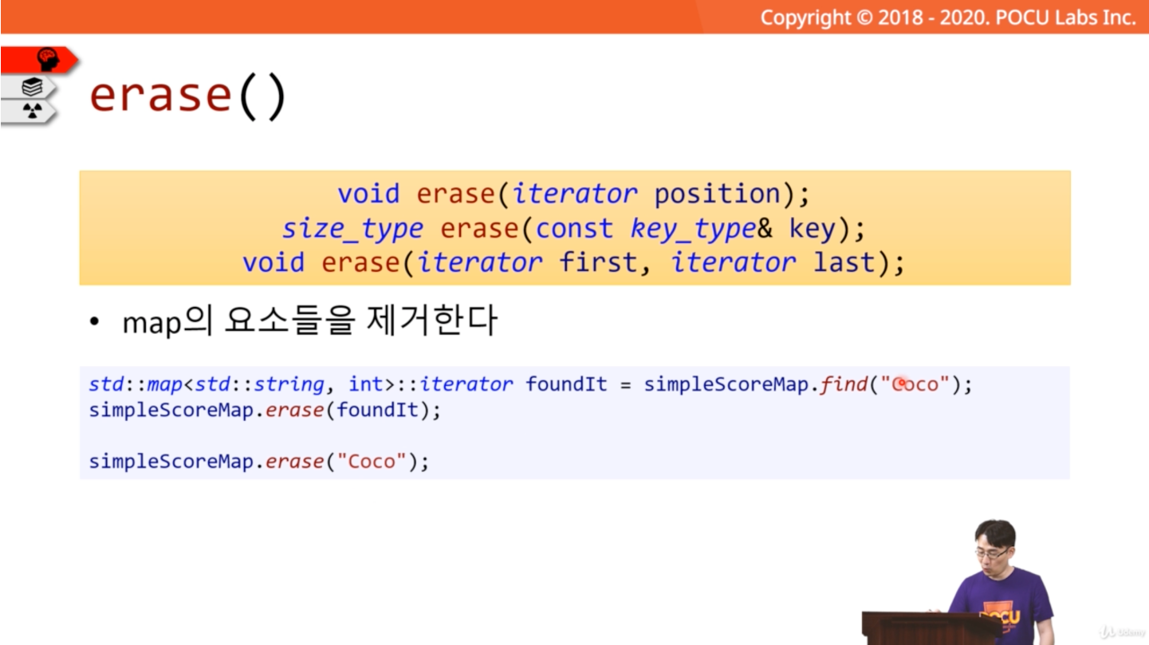
Task: Click the simpleScoreMap.erase("Coco") code line
Action: pyautogui.click(x=259, y=461)
